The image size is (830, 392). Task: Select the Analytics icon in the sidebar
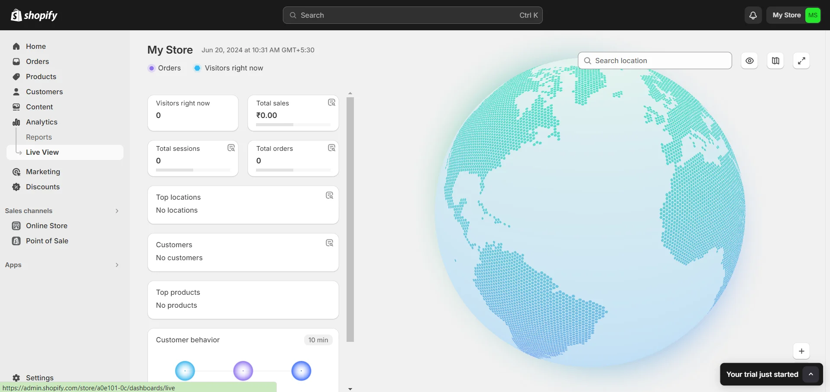[x=16, y=122]
